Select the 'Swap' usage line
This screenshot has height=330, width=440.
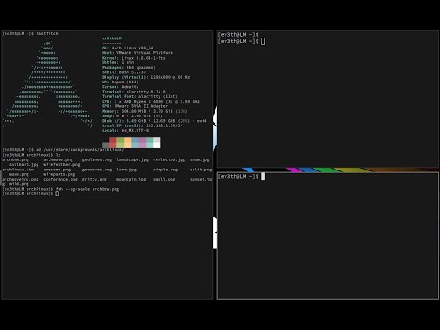pyautogui.click(x=132, y=116)
